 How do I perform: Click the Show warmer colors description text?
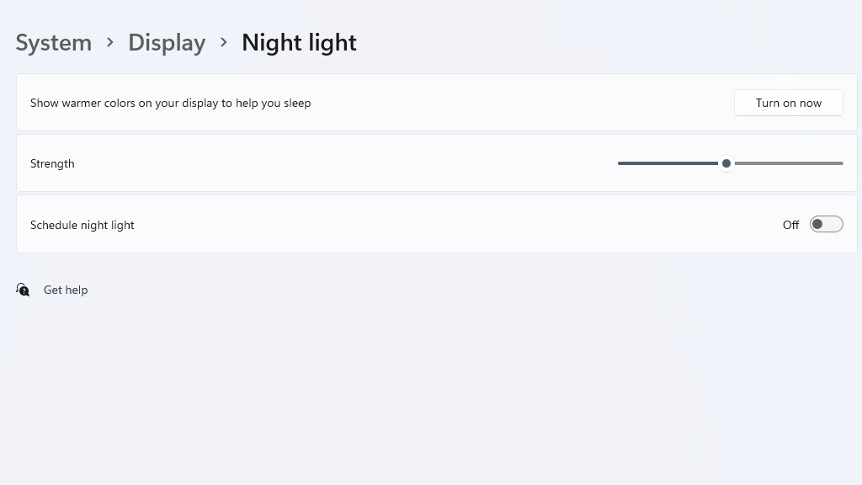170,103
